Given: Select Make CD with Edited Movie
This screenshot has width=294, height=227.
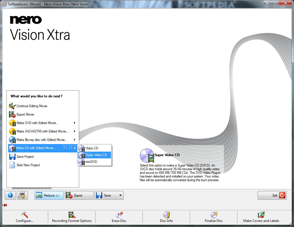Looking at the screenshot, I should click(43, 148).
